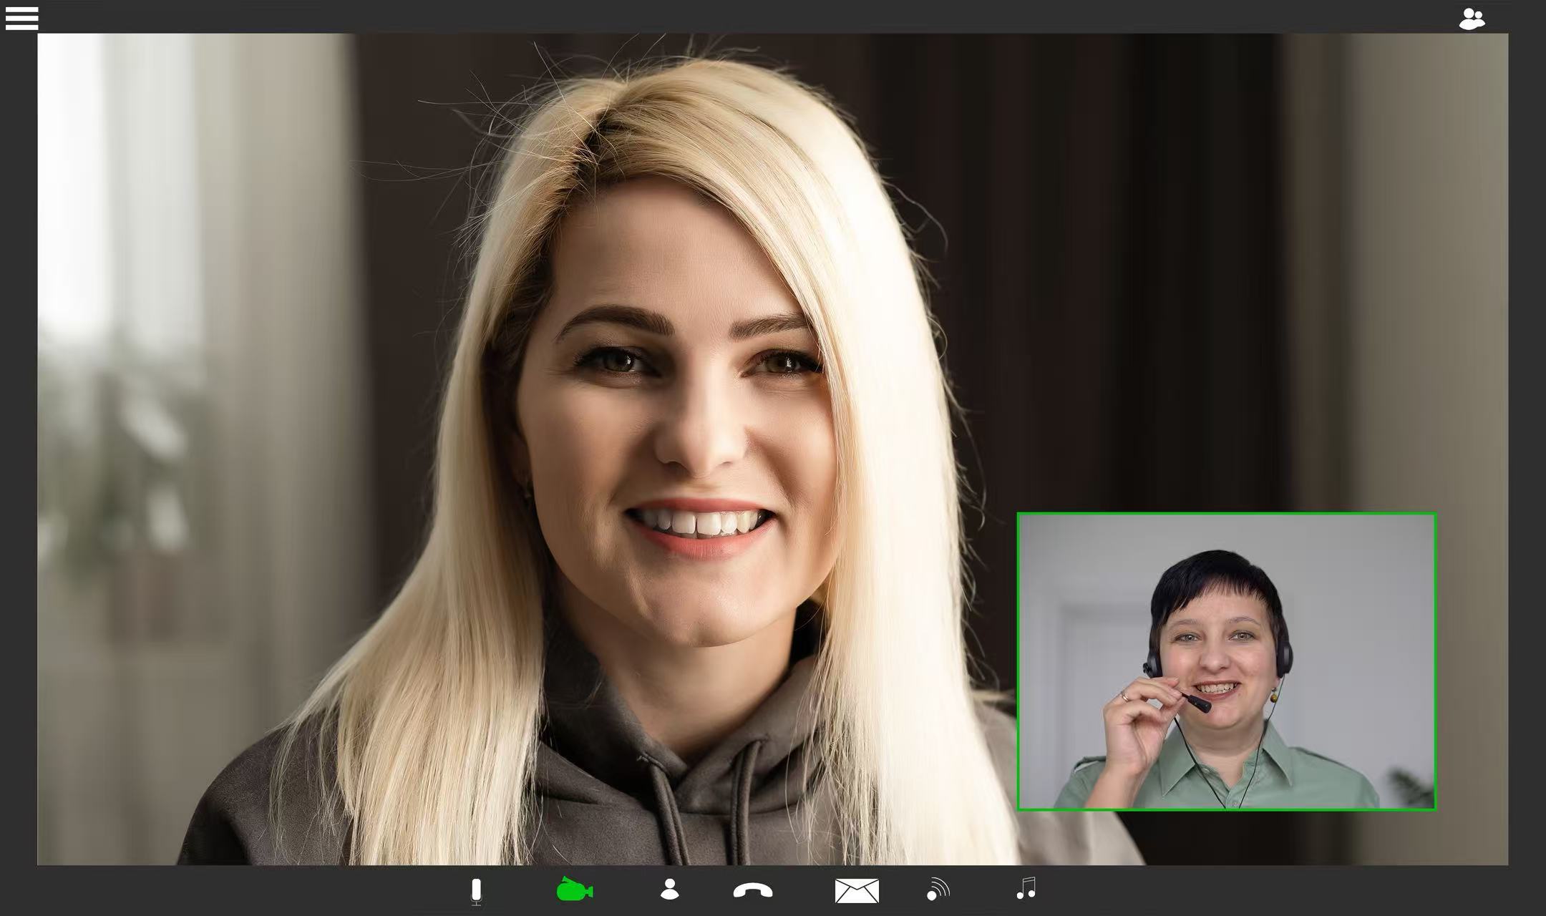This screenshot has height=916, width=1546.
Task: Expand the three-line menu at top left
Action: 21,19
